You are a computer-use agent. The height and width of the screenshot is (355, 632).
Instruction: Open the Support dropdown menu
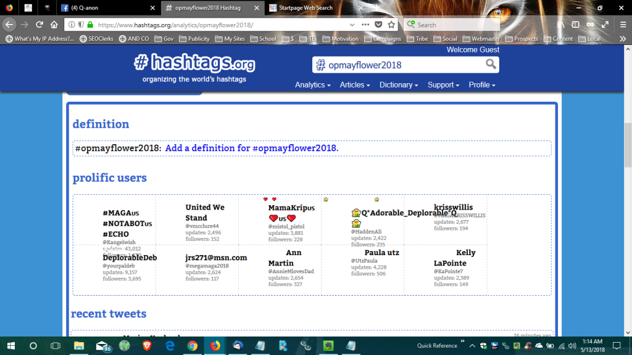tap(443, 85)
